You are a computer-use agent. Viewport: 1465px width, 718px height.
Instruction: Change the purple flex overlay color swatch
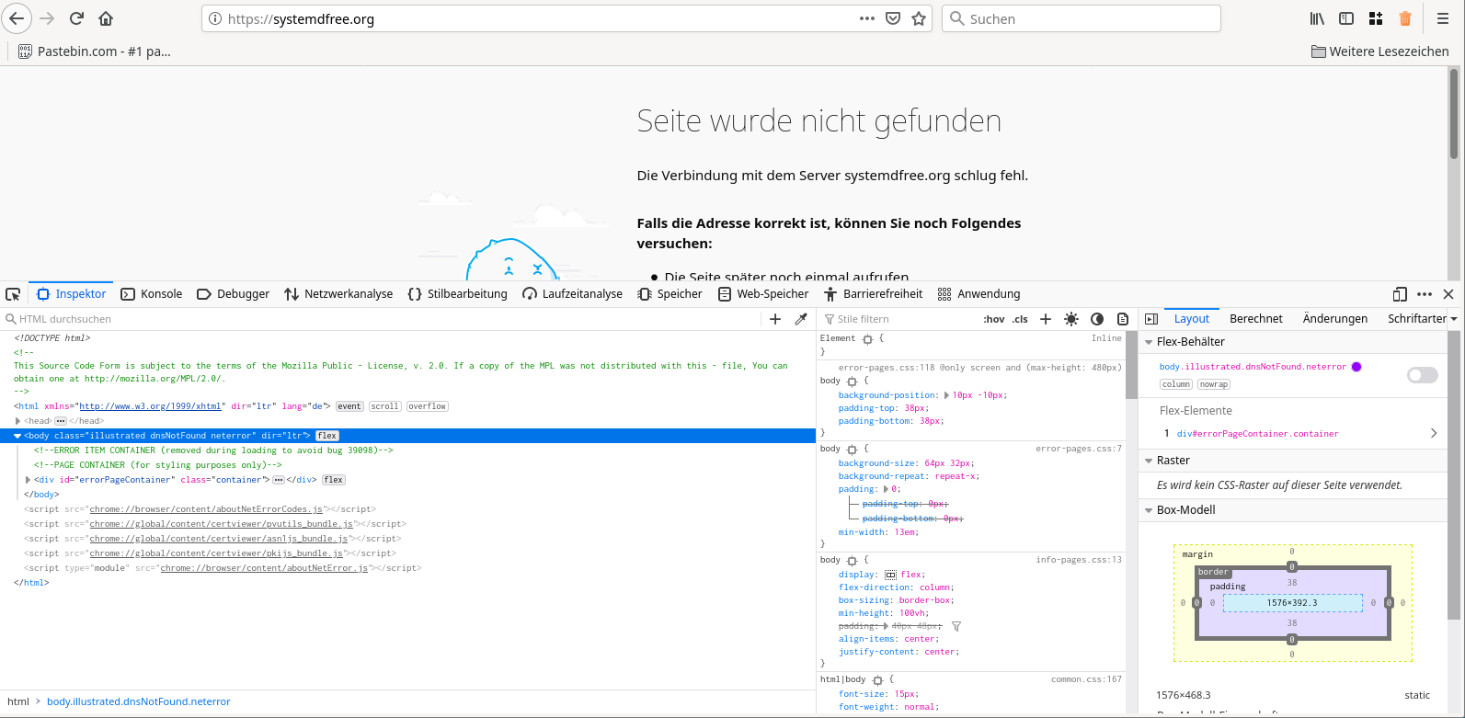[1356, 367]
